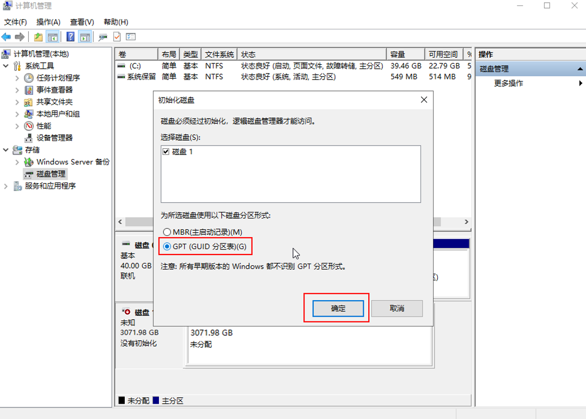The image size is (586, 419).
Task: Cancel dialog with 取消 button
Action: point(397,308)
